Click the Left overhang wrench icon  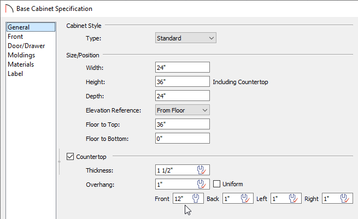click(x=294, y=198)
